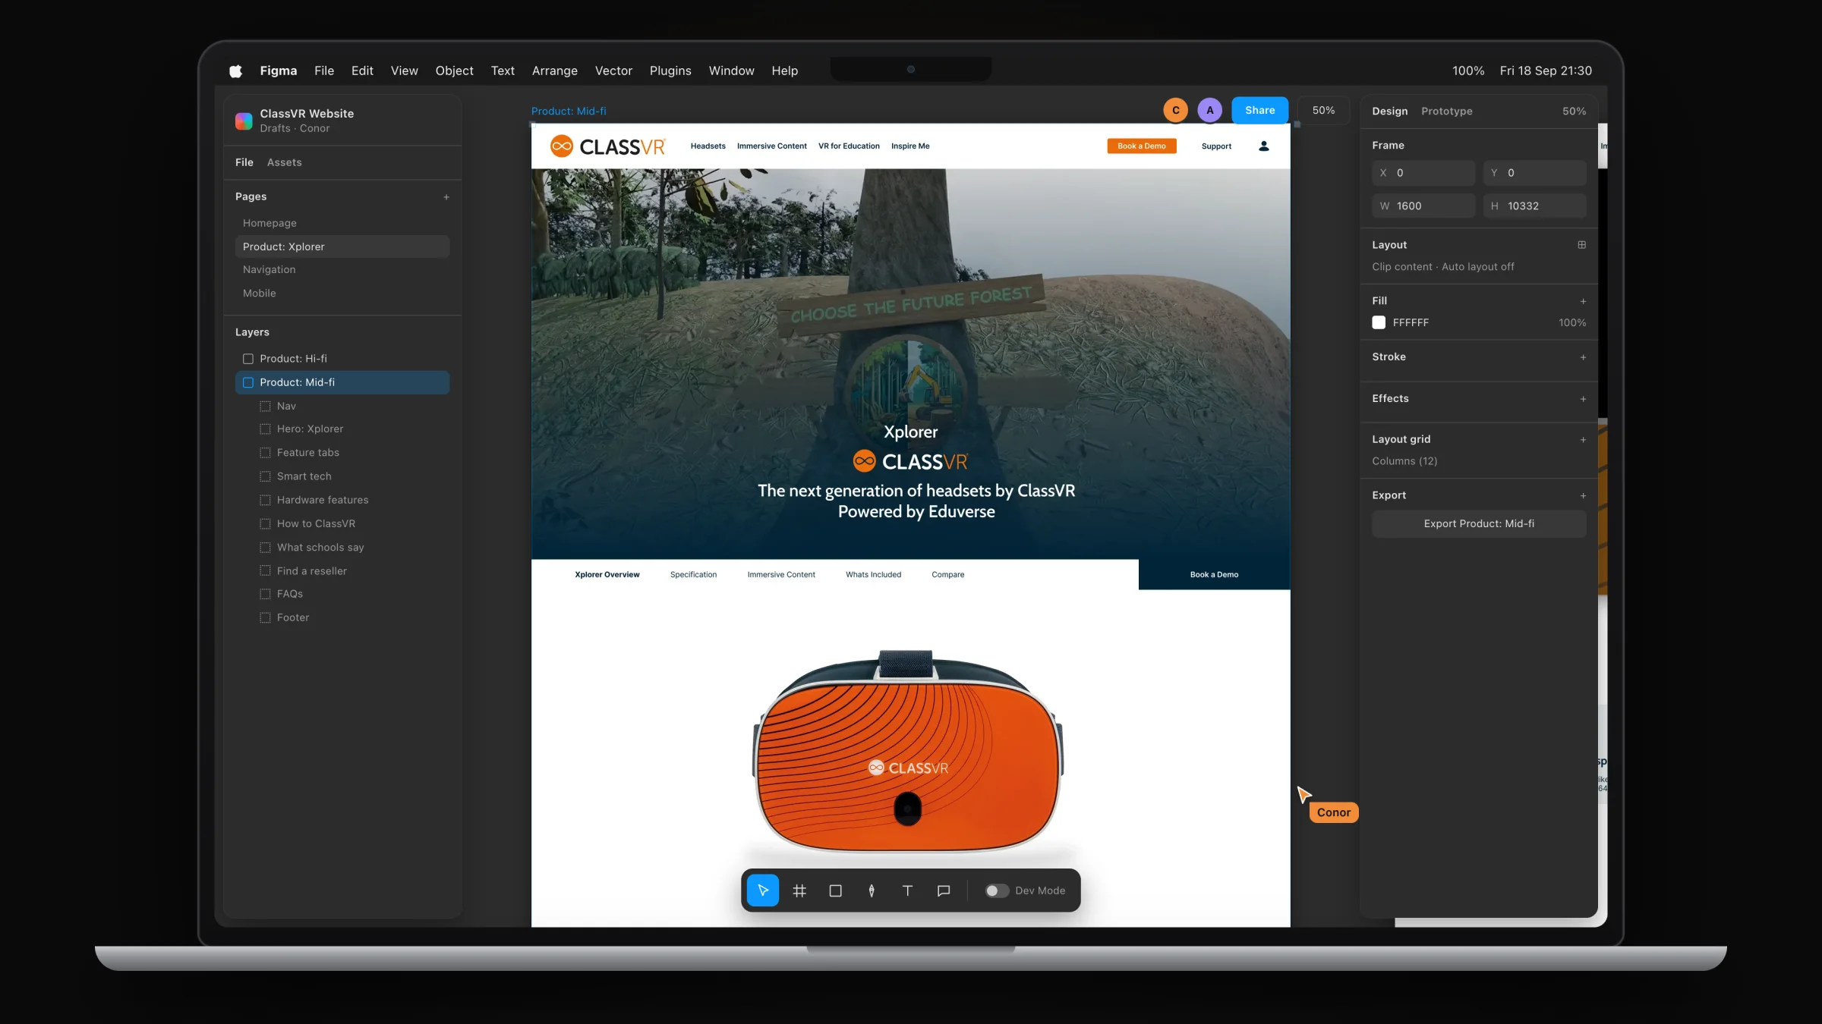The width and height of the screenshot is (1822, 1024).
Task: Open auto layout options icon in Layout section
Action: [x=1582, y=245]
